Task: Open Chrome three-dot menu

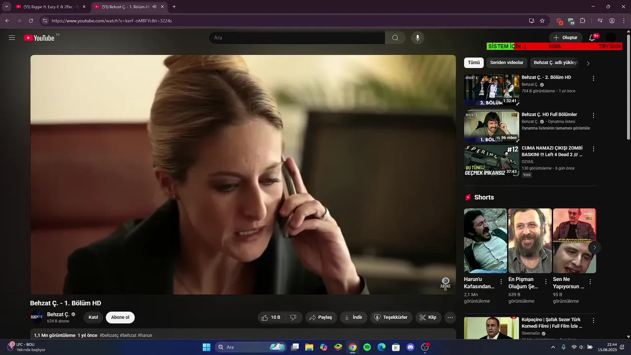Action: 624,21
